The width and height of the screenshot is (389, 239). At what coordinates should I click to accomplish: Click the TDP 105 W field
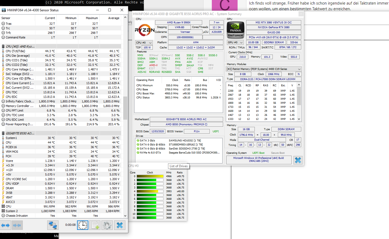point(147,47)
